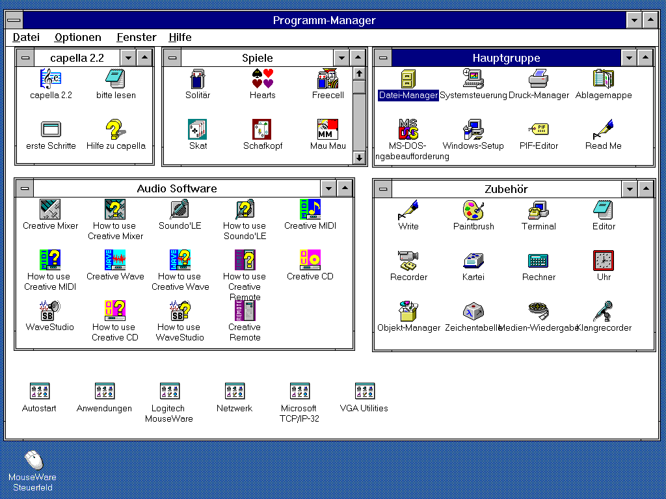The width and height of the screenshot is (666, 499).
Task: Open the Datei menu
Action: (x=26, y=37)
